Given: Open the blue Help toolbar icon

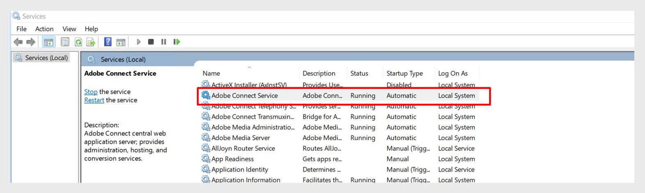Looking at the screenshot, I should 108,42.
